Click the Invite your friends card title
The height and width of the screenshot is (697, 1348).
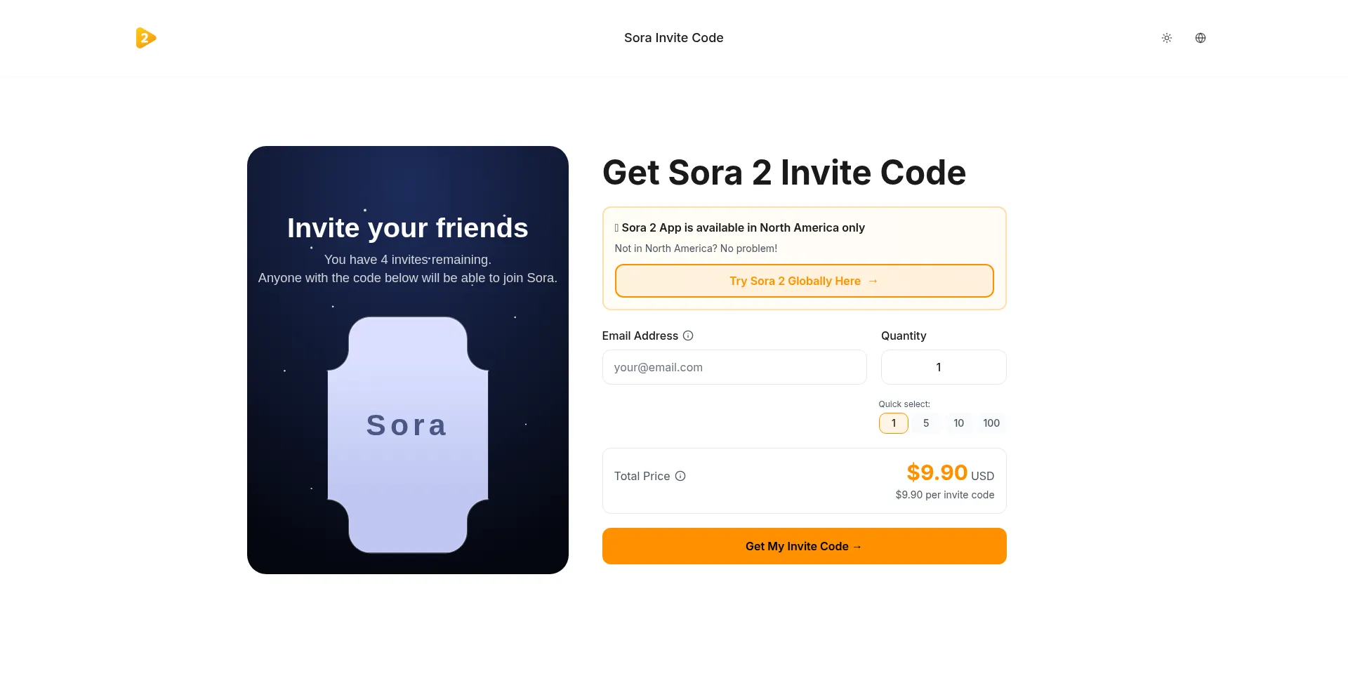click(407, 228)
